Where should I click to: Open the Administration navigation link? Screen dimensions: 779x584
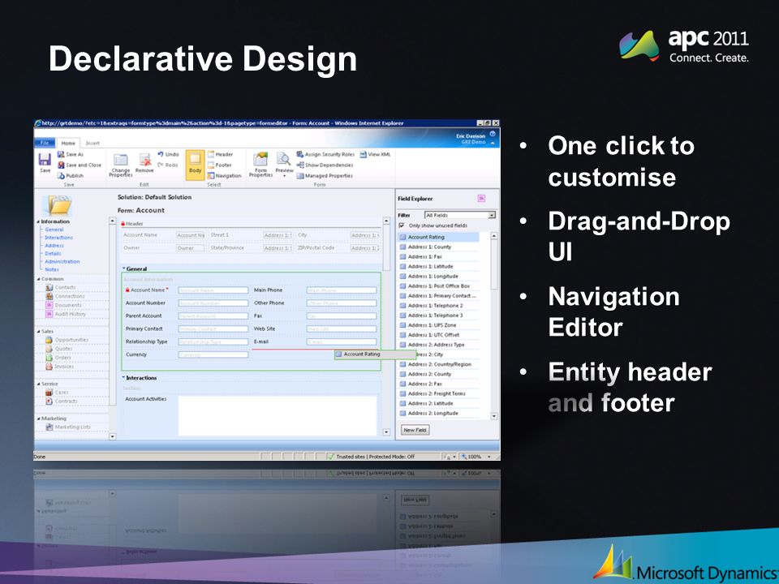[62, 262]
